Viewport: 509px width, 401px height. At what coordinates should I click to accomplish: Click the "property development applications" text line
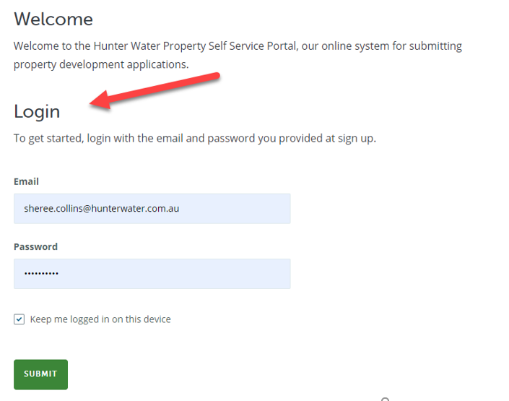[100, 64]
